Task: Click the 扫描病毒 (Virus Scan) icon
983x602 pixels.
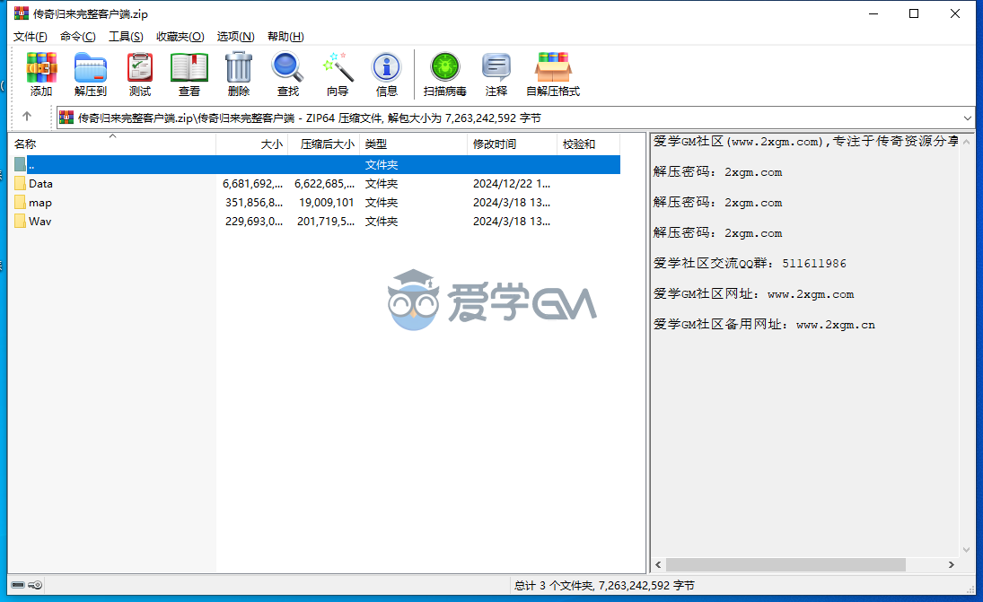Action: 445,67
